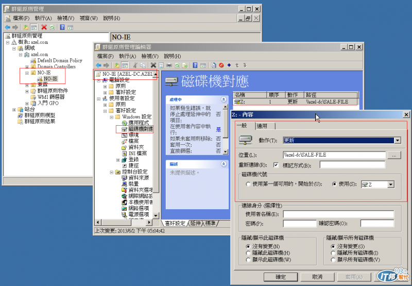Select 顯示所有磁碟機(V) radio button
Image resolution: width=412 pixels, height=286 pixels.
coord(333,259)
